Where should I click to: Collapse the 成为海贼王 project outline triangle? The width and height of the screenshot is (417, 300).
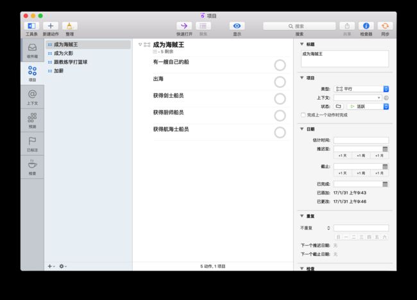[140, 45]
